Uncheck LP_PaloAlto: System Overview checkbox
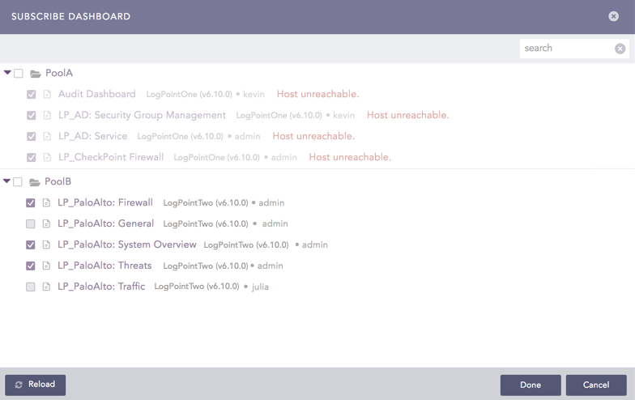The width and height of the screenshot is (635, 400). 31,245
